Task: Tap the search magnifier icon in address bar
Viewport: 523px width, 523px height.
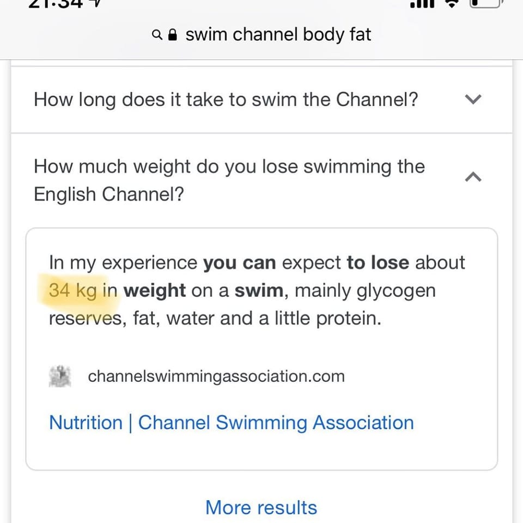Action: coord(157,34)
